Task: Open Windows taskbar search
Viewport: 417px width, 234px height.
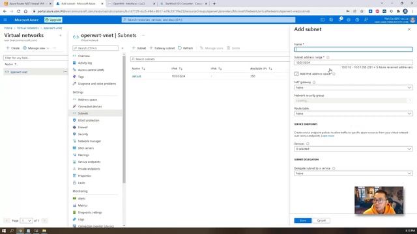Action: click(12, 231)
